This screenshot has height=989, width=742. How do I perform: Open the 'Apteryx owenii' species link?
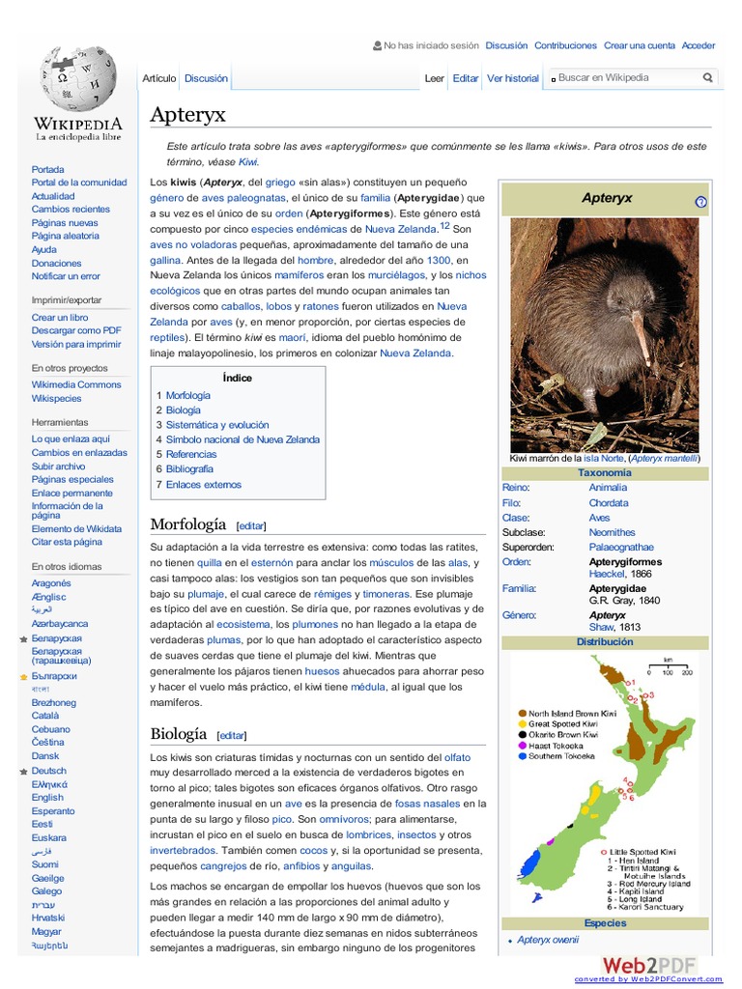pyautogui.click(x=549, y=940)
